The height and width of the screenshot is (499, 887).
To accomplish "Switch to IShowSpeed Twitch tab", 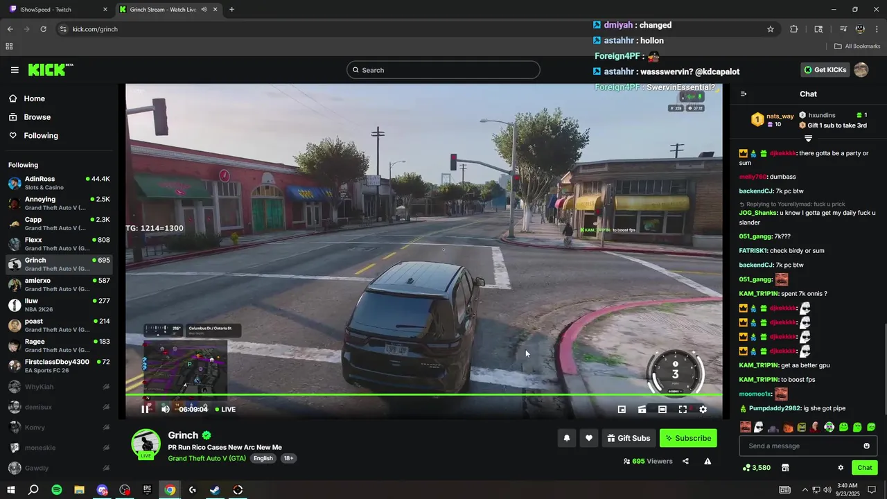I will (x=58, y=10).
